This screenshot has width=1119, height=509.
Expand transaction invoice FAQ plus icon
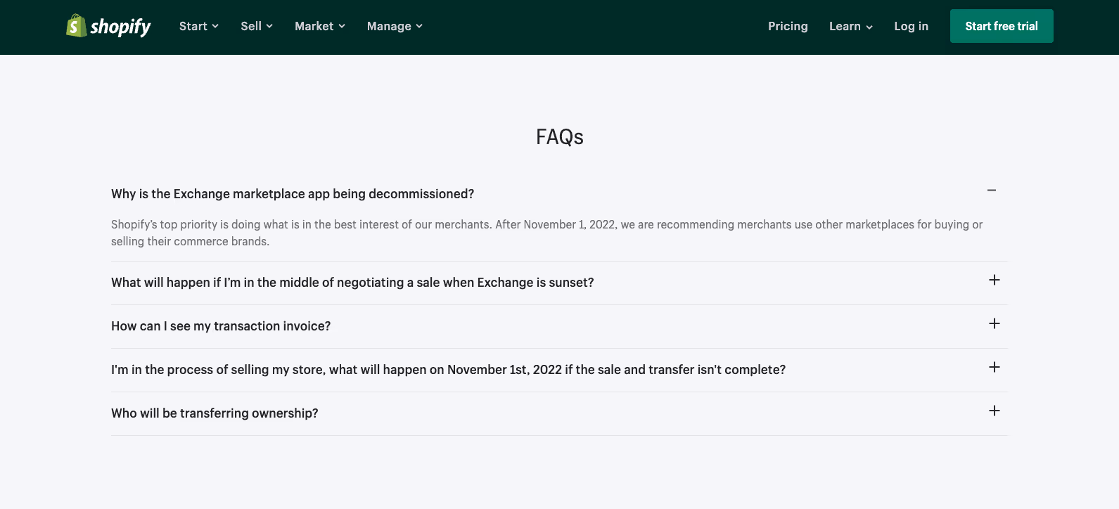995,323
